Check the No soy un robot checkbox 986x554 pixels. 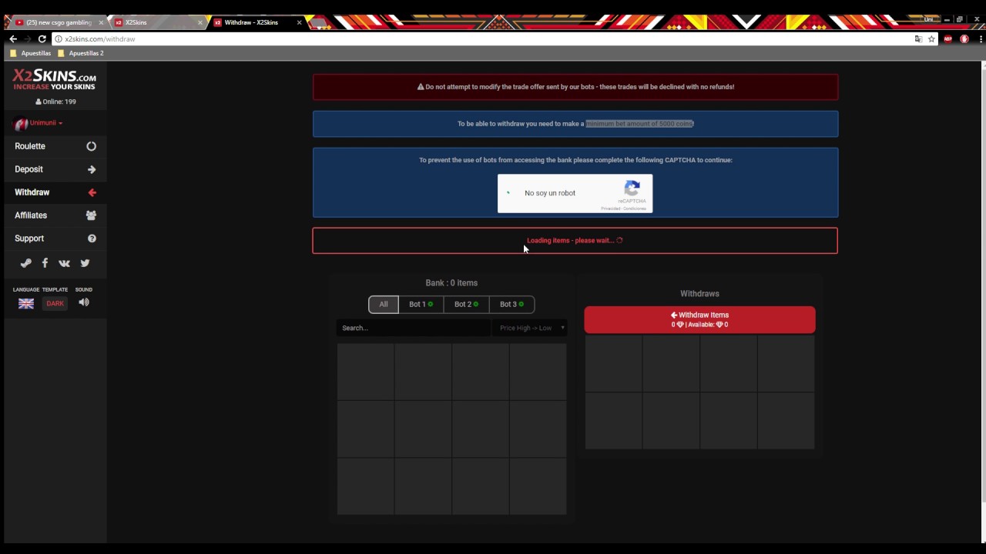(x=508, y=193)
